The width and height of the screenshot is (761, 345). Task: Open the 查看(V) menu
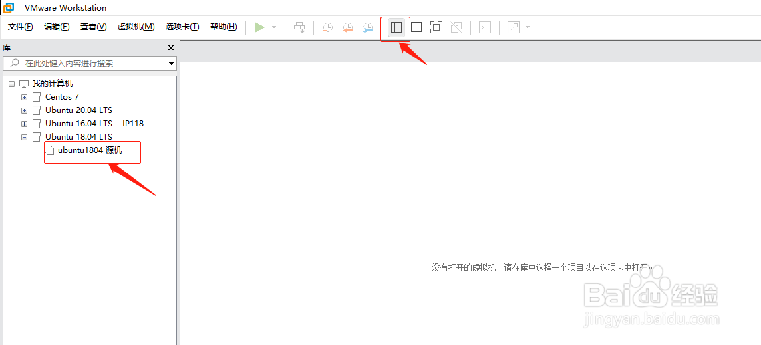(x=94, y=27)
